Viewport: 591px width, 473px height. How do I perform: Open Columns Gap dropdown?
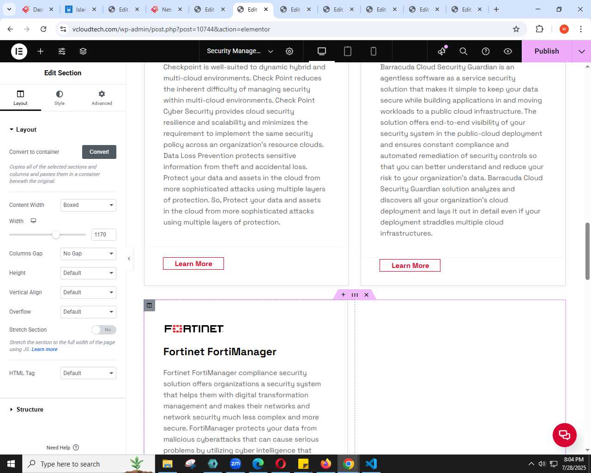[88, 254]
